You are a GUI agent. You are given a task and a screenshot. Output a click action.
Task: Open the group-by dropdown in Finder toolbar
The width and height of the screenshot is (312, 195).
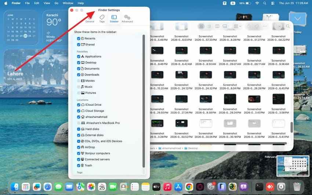tap(237, 26)
